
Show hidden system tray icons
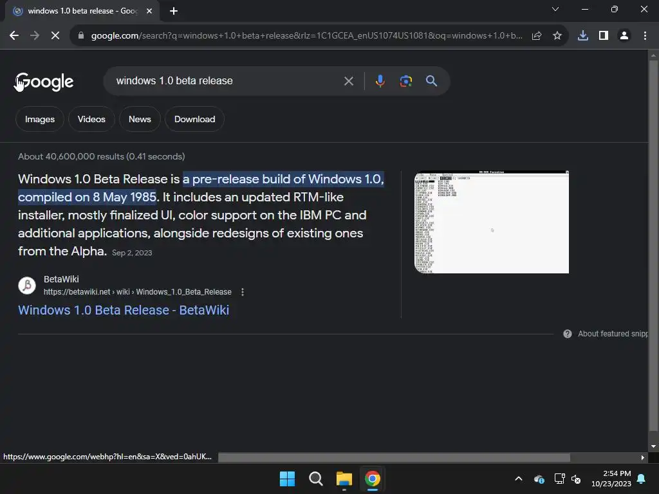coord(519,479)
